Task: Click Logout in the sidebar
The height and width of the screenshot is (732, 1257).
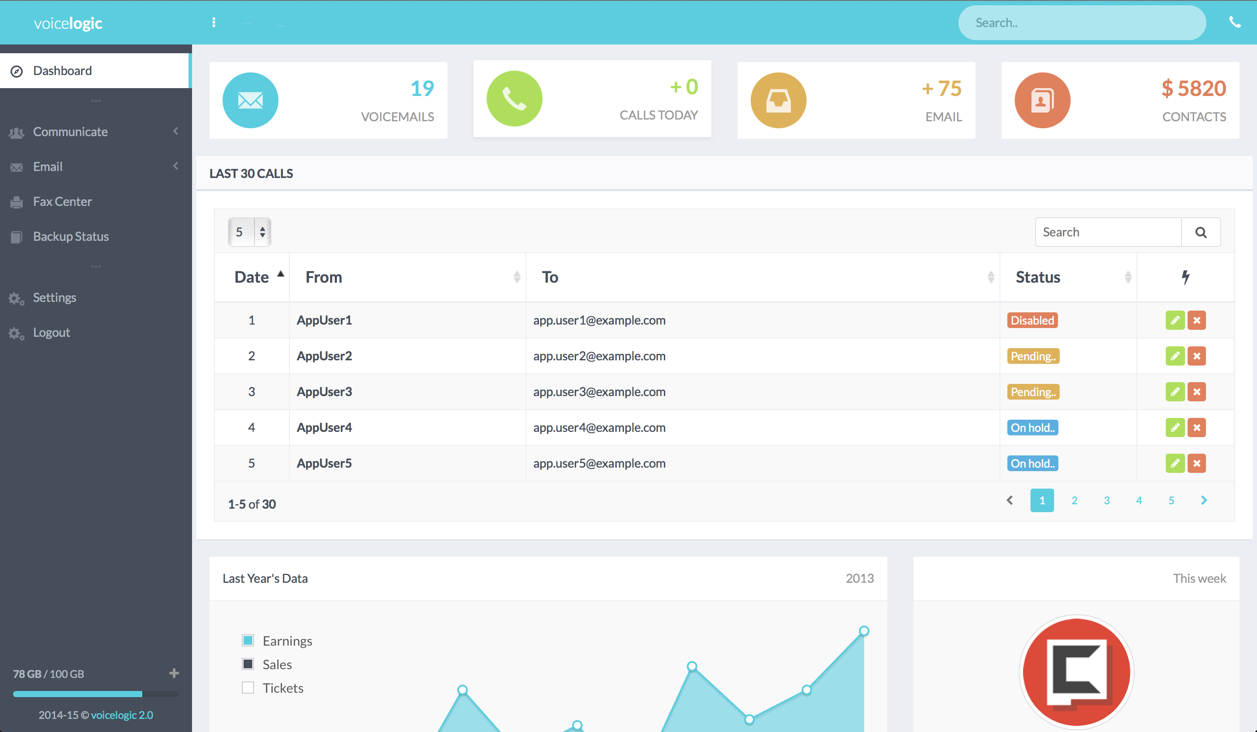Action: coord(95,332)
